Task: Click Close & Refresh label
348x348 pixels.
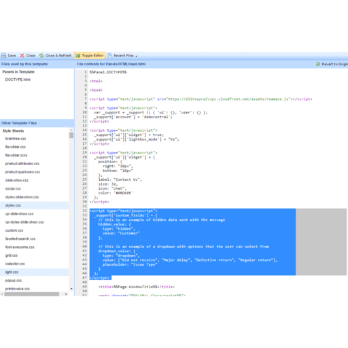Action: [x=58, y=56]
